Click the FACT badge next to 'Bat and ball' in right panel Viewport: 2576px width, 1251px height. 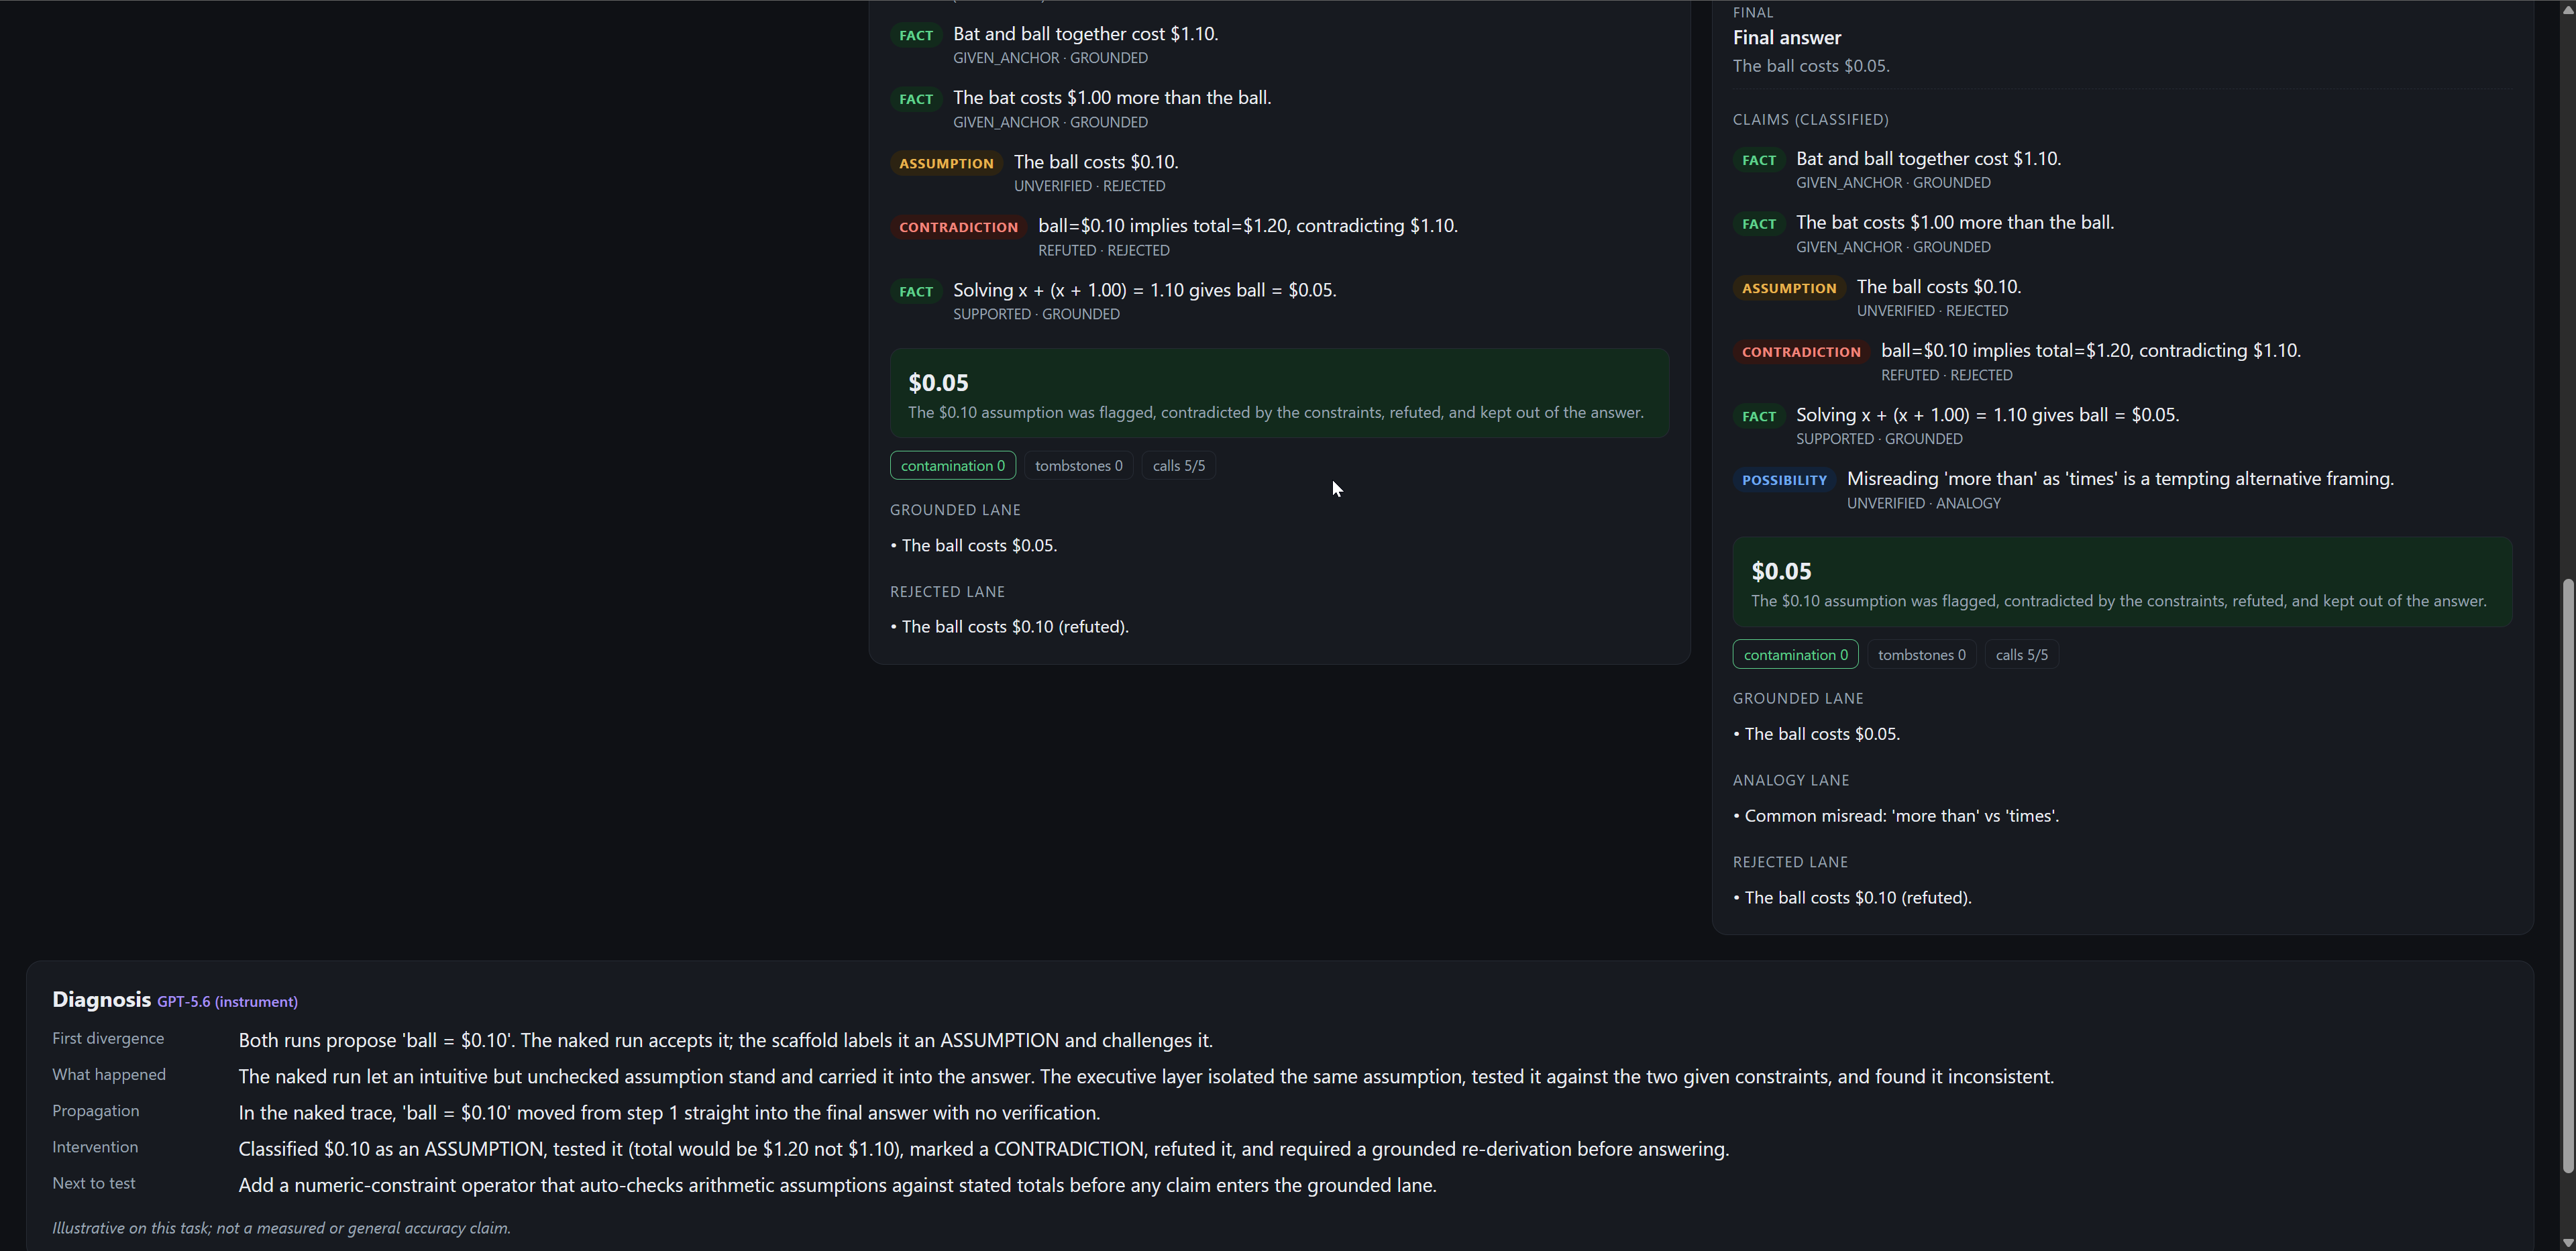pos(1759,160)
